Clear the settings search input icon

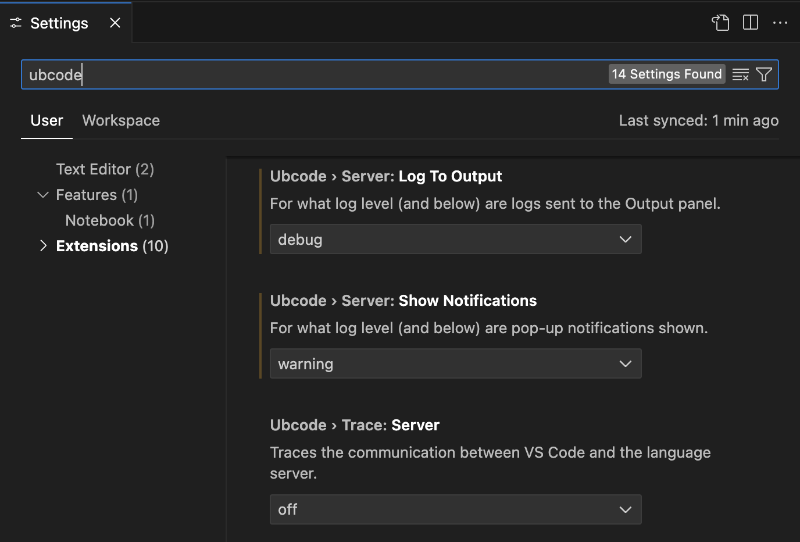click(x=740, y=74)
